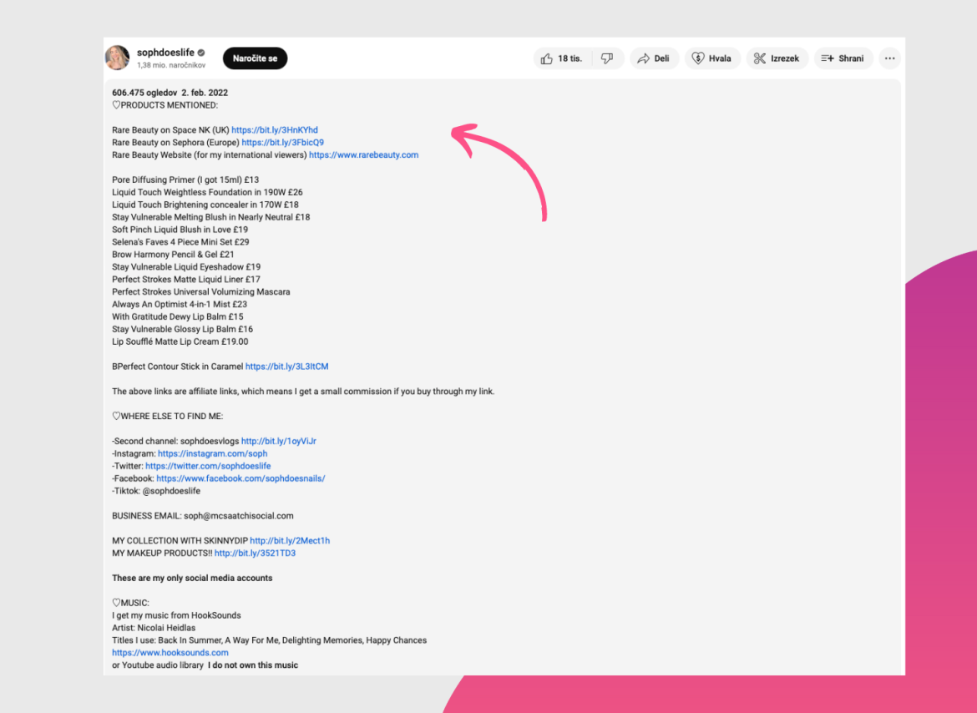This screenshot has height=713, width=977.
Task: Click the MUSIC heading
Action: tap(131, 604)
